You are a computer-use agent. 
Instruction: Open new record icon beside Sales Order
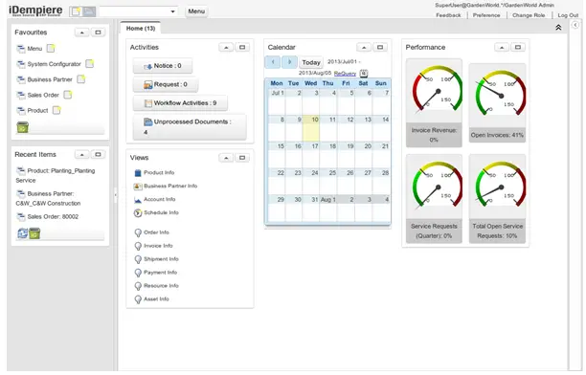pyautogui.click(x=68, y=95)
